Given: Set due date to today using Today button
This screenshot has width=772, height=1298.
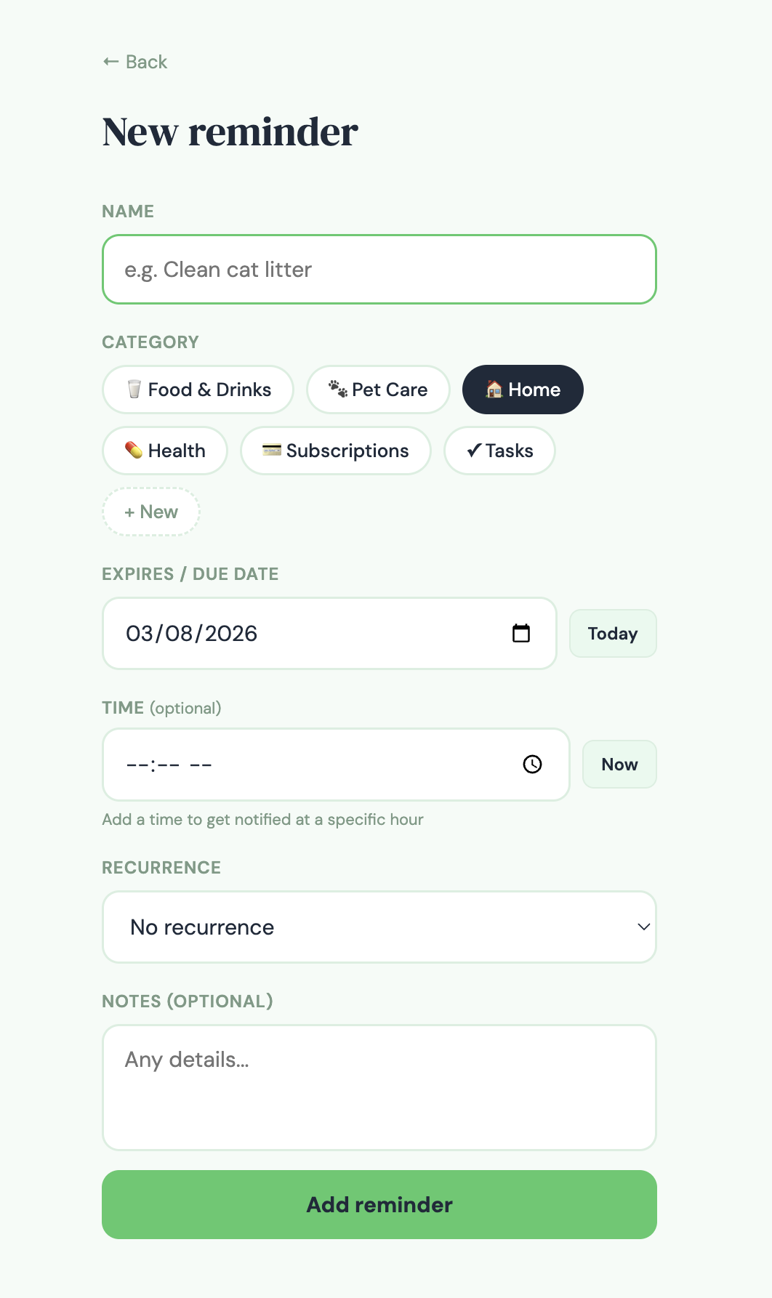Looking at the screenshot, I should click(x=612, y=633).
